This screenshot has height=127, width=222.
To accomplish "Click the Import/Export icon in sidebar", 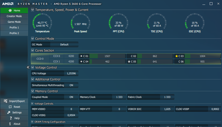I will tap(6, 101).
